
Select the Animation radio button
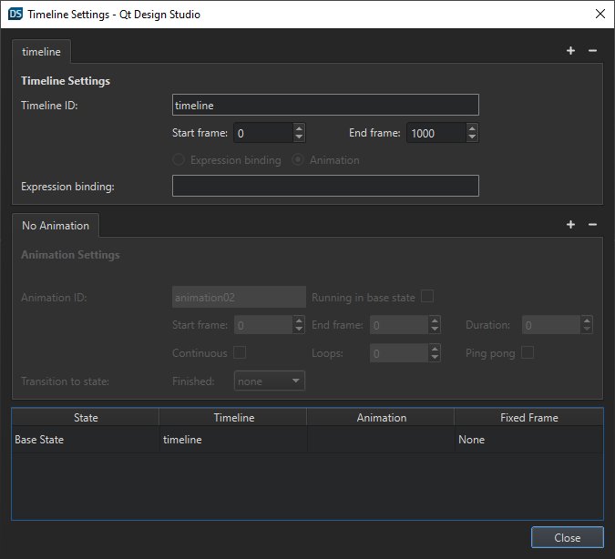pos(298,160)
